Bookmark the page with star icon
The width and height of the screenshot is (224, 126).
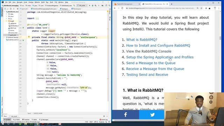[x=201, y=8]
